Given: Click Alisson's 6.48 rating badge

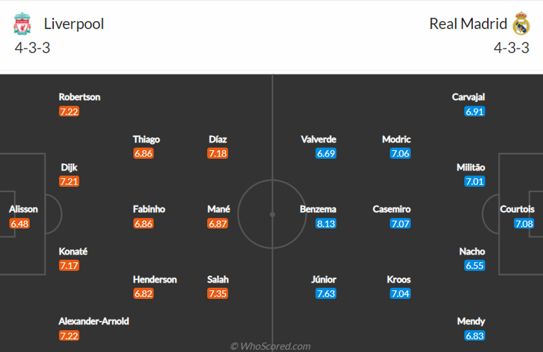Looking at the screenshot, I should click(19, 224).
